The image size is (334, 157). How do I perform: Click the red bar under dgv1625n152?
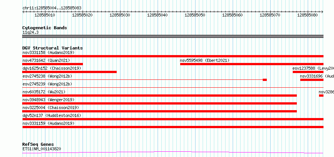point(69,72)
